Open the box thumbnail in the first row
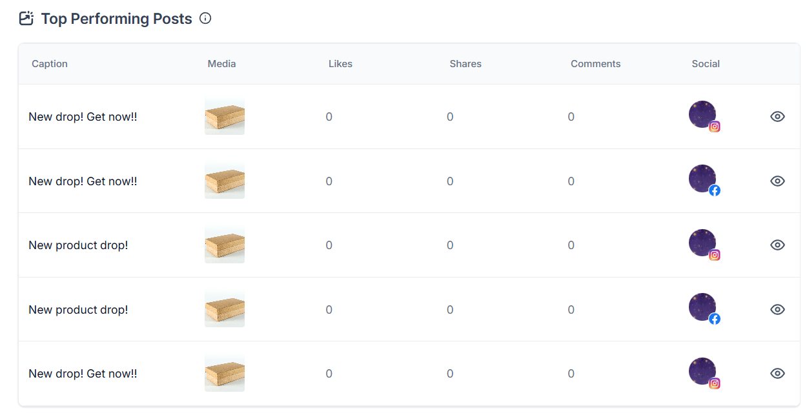 (225, 117)
